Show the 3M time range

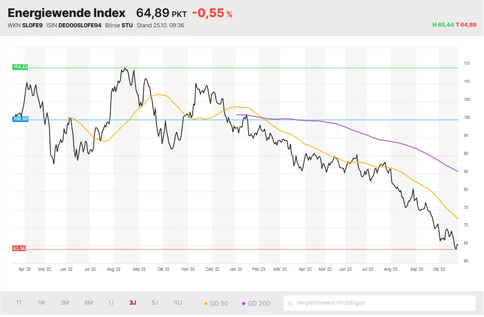click(x=65, y=303)
